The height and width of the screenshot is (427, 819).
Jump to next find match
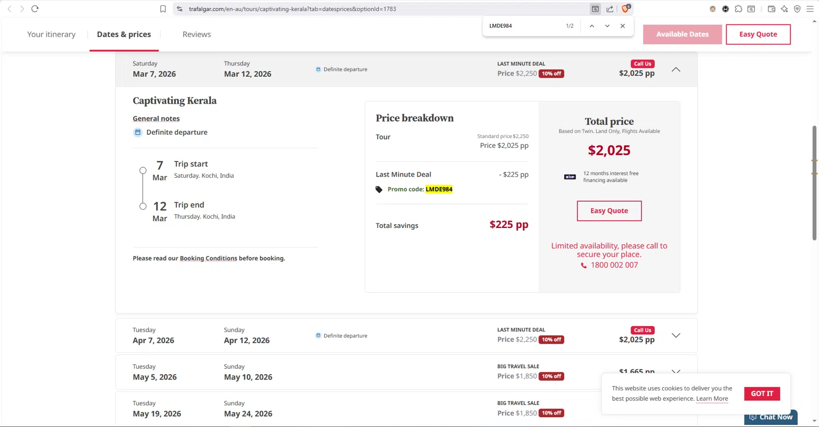pyautogui.click(x=607, y=26)
